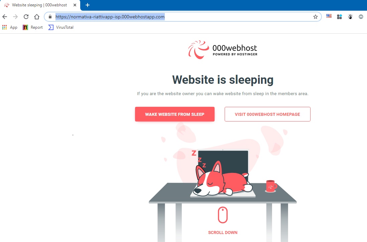This screenshot has height=242, width=367.
Task: Close the Website sleeping tab
Action: [x=75, y=5]
